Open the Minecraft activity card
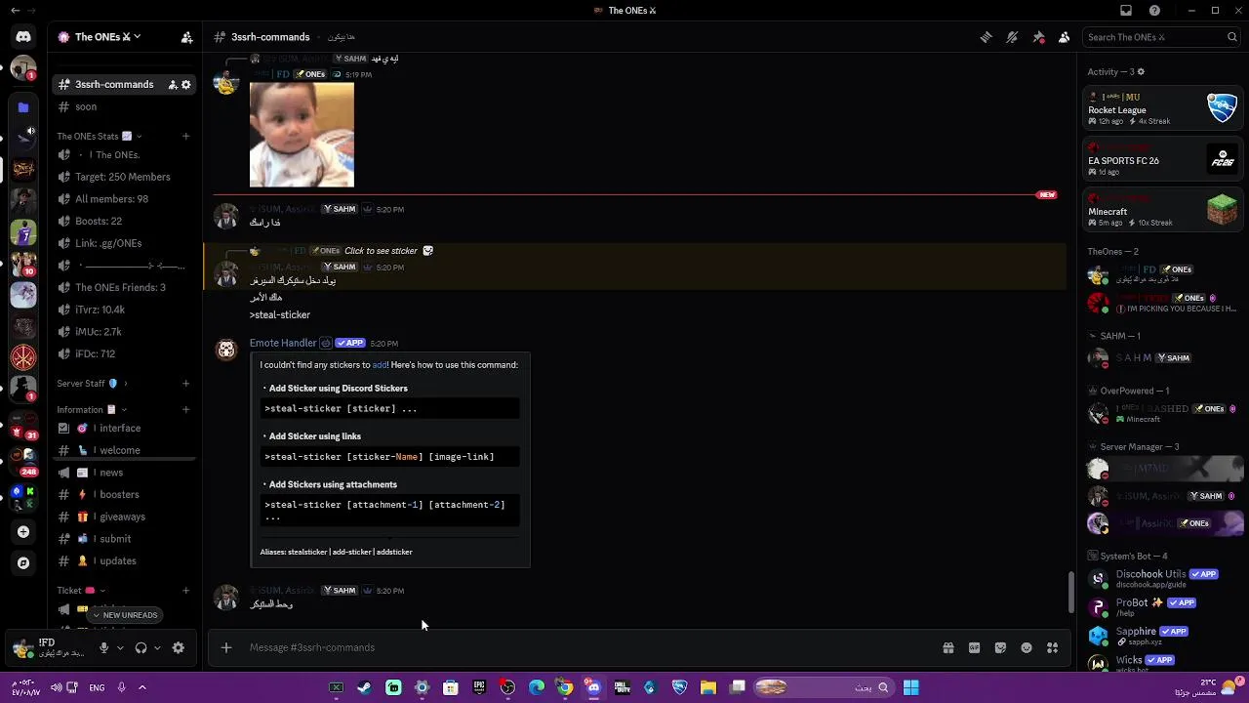 click(1164, 211)
